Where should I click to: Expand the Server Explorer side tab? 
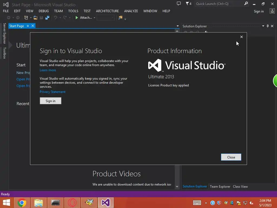5,33
